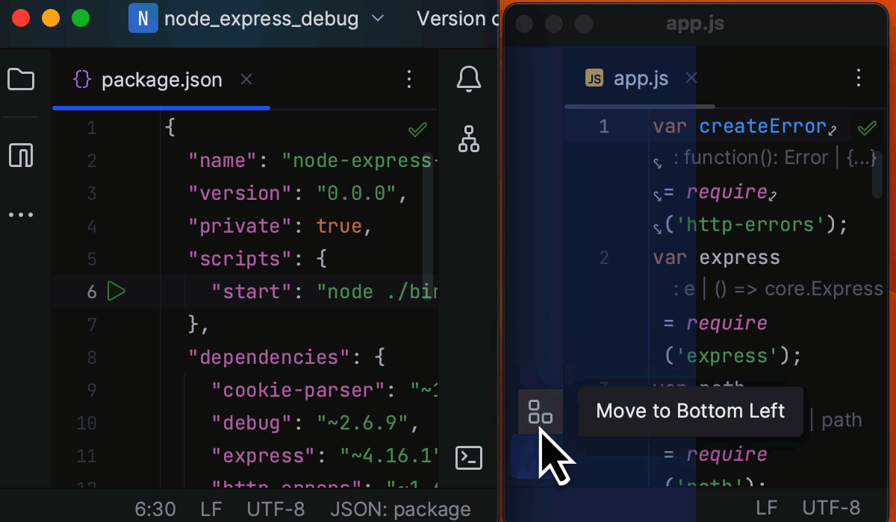Open more options in the app.js window
Screen dimensions: 896x522
[x=857, y=78]
